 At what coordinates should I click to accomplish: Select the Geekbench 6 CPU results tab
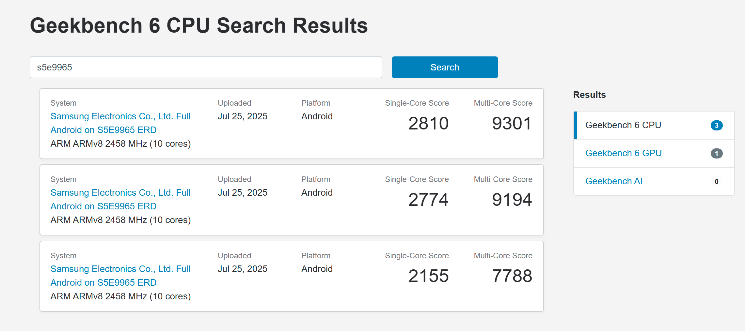(x=623, y=125)
